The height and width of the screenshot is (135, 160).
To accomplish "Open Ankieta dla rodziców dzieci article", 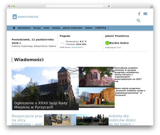I will point(122,120).
